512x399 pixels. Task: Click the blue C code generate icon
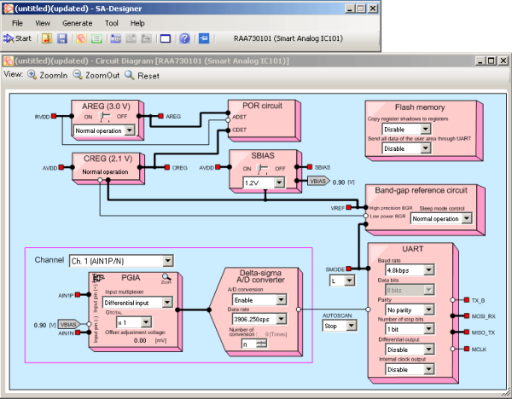pyautogui.click(x=116, y=38)
